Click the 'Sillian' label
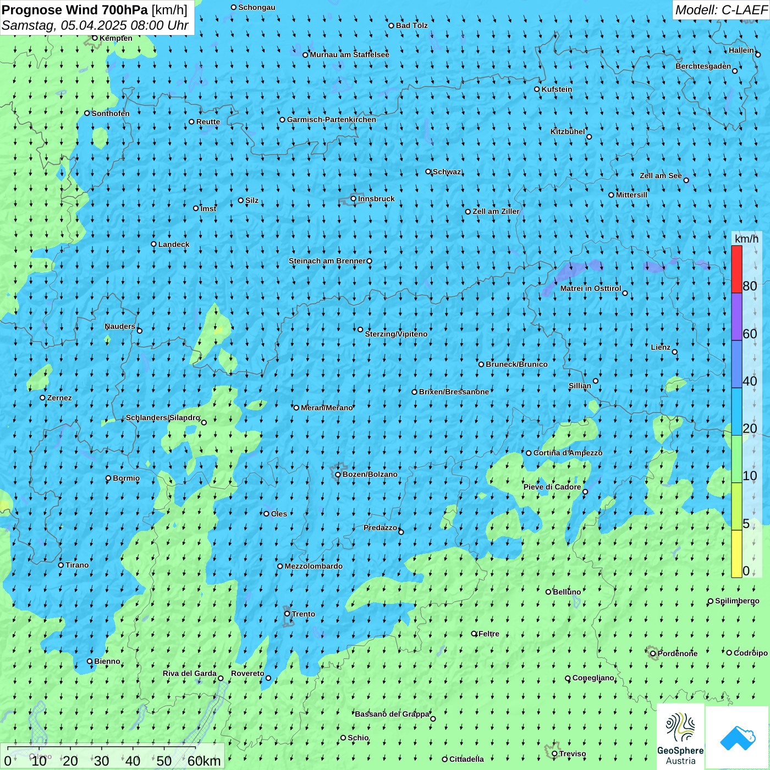This screenshot has width=770, height=770. 580,386
